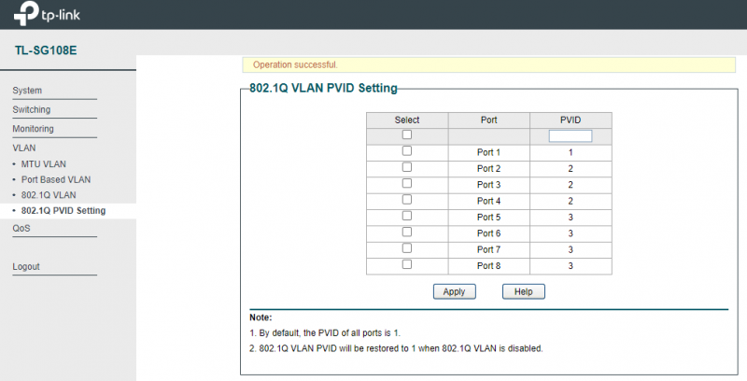The height and width of the screenshot is (381, 747).
Task: Collapse the VLAN menu section
Action: pyautogui.click(x=23, y=148)
